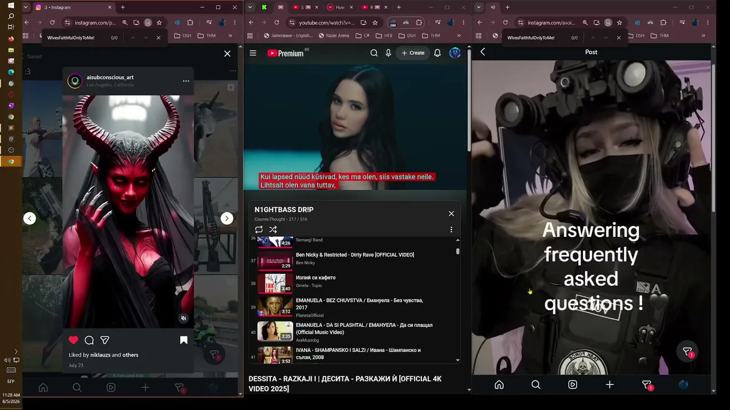Open a new tab in the YouTube window

399,7
